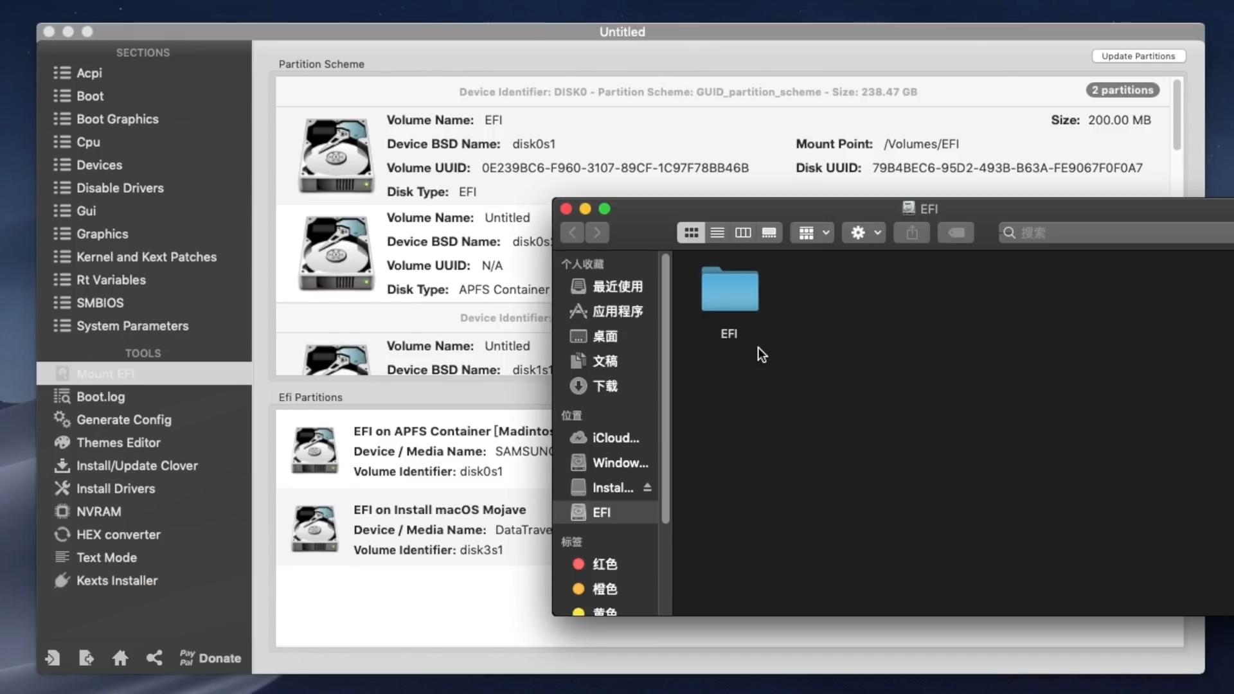
Task: Select the Kernel and Kext Patches section
Action: 146,257
